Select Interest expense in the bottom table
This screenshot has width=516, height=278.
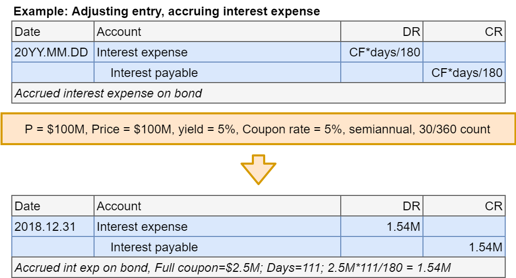tap(142, 227)
